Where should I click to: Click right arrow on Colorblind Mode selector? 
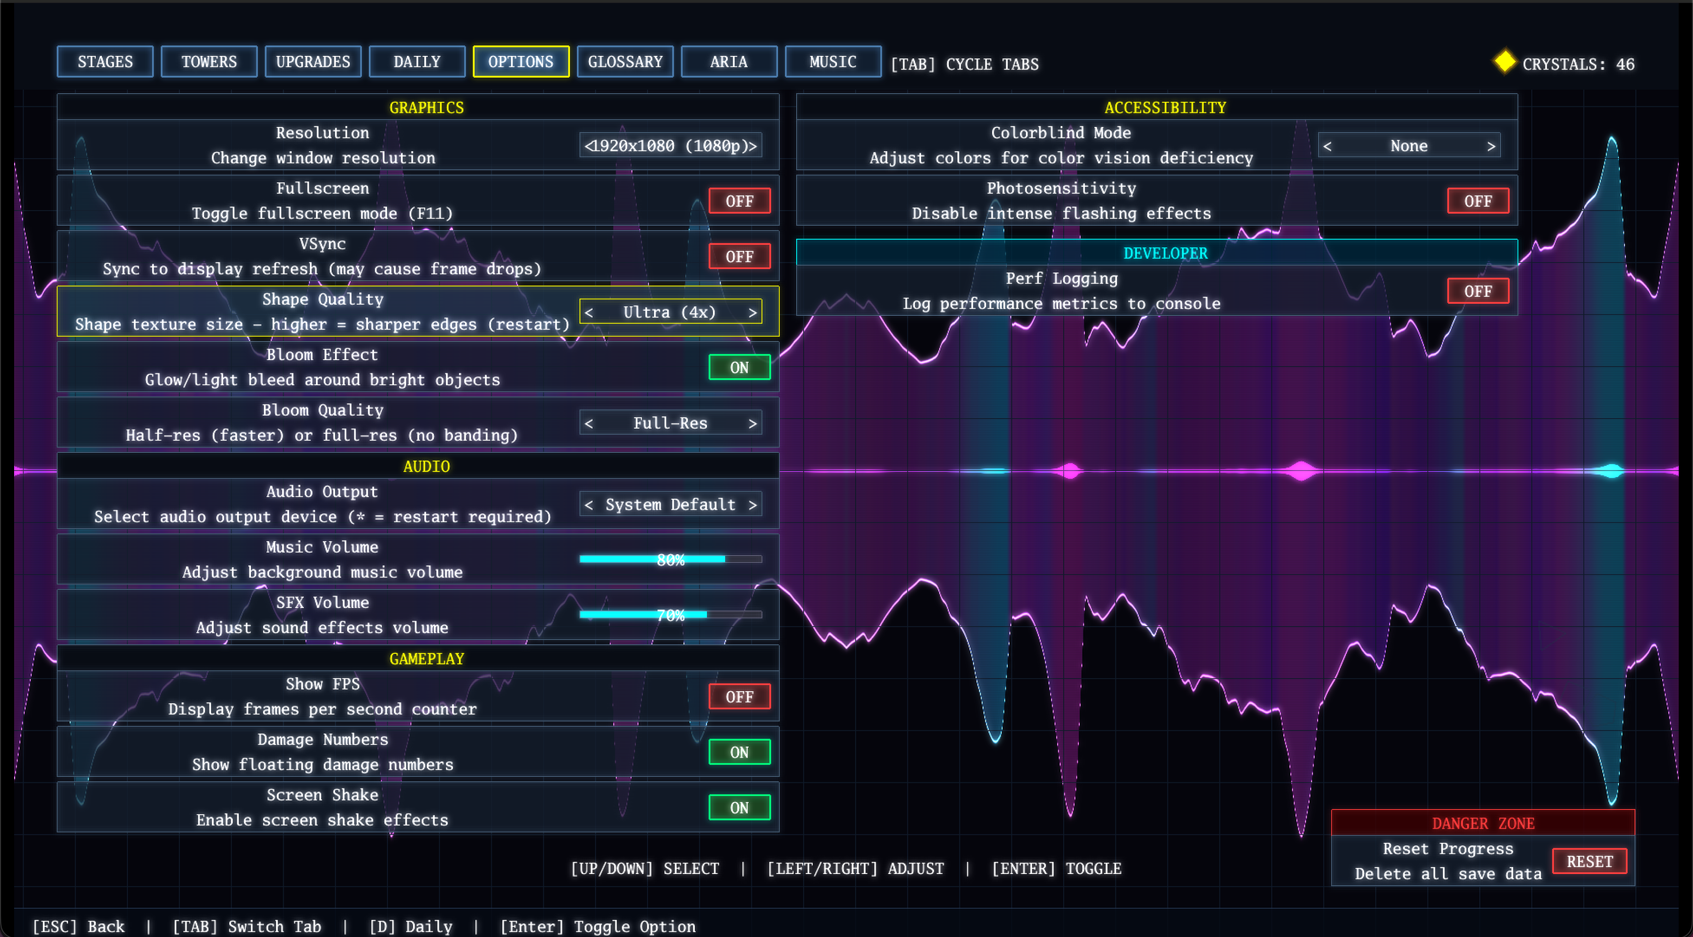[1491, 147]
